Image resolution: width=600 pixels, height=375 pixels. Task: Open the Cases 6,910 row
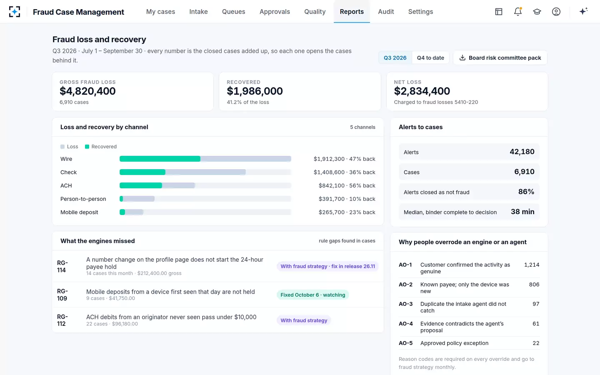pos(469,172)
